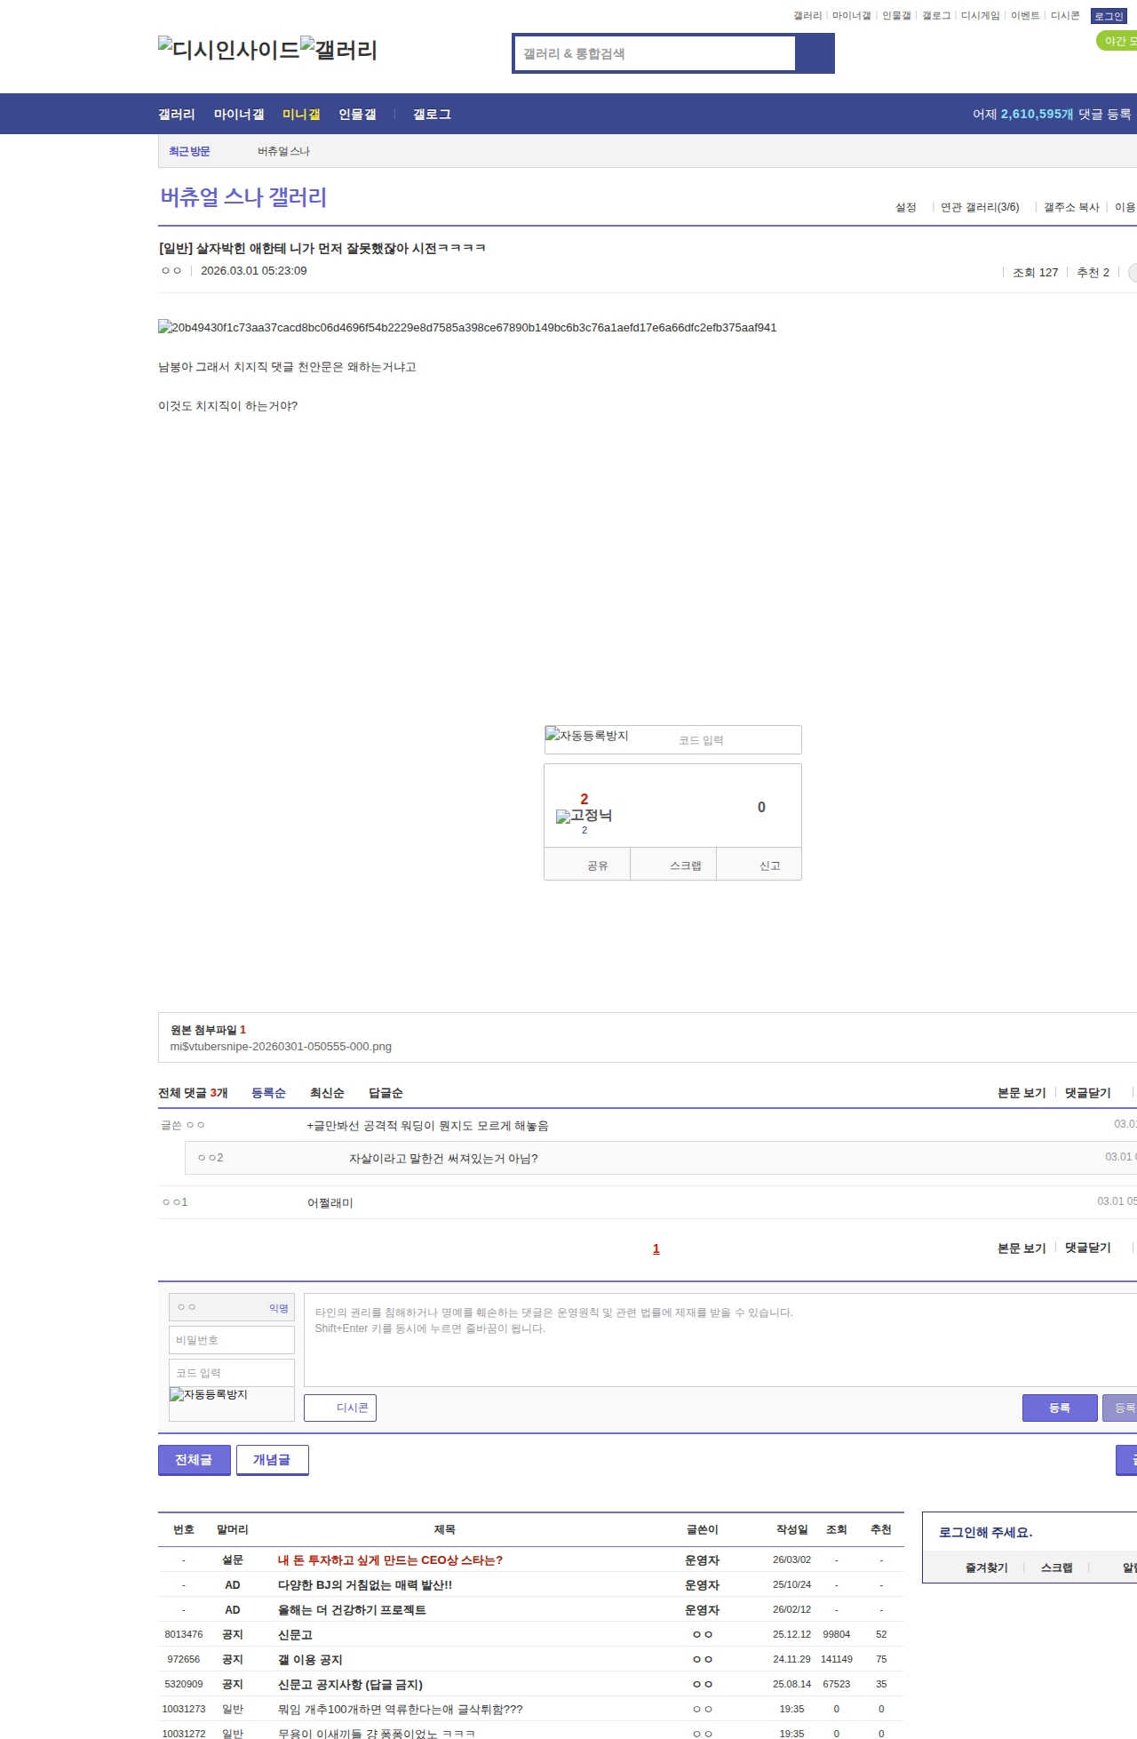Click 본문 보기 beside comment sort options

point(1022,1093)
